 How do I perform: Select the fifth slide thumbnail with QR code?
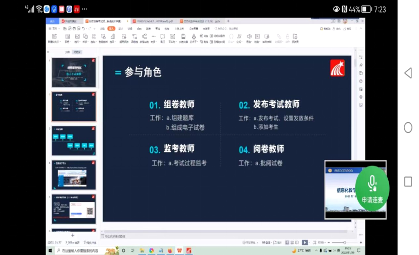(74, 209)
